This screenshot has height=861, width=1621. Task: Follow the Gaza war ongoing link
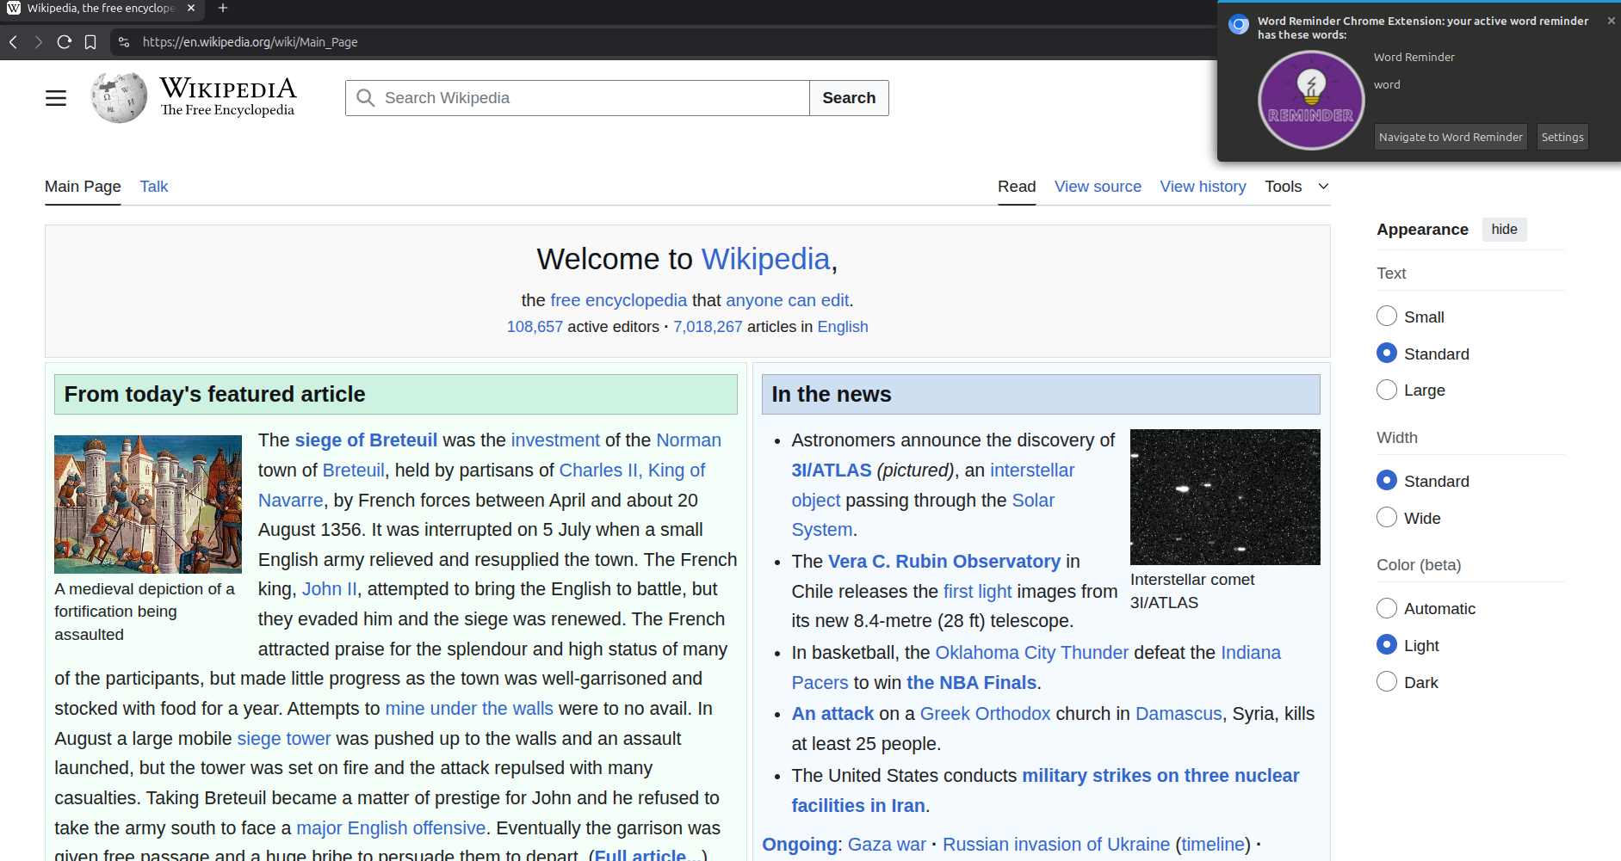pyautogui.click(x=887, y=845)
